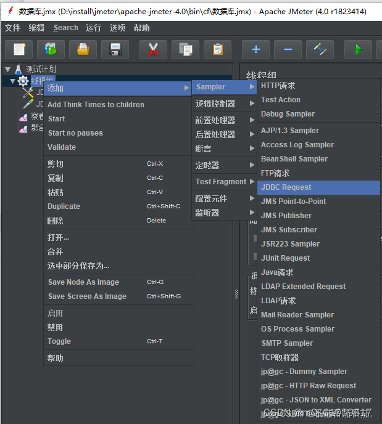Click the Paste clipboard icon
Image resolution: width=382 pixels, height=424 pixels.
[x=218, y=49]
